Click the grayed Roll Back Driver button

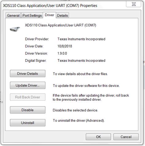click(28, 97)
